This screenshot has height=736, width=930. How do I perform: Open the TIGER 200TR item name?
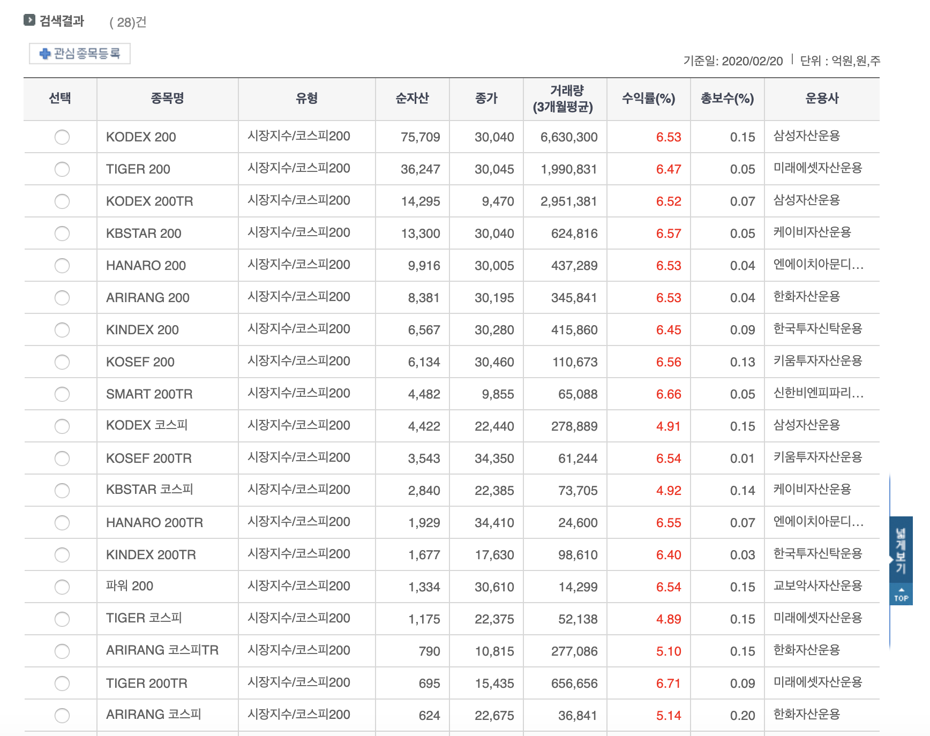pyautogui.click(x=147, y=684)
